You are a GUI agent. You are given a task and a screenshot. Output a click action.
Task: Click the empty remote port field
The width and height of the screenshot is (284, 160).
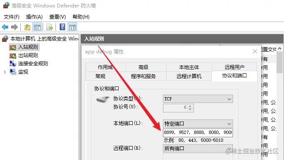click(x=198, y=157)
